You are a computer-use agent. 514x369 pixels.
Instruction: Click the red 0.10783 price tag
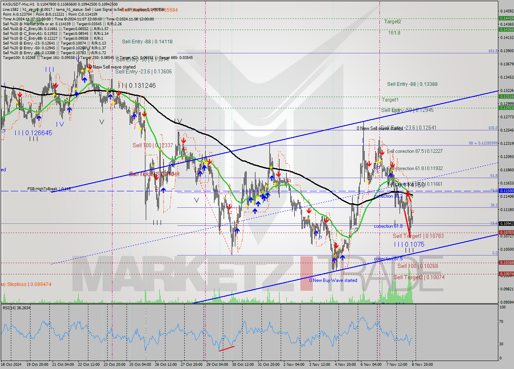pyautogui.click(x=506, y=233)
